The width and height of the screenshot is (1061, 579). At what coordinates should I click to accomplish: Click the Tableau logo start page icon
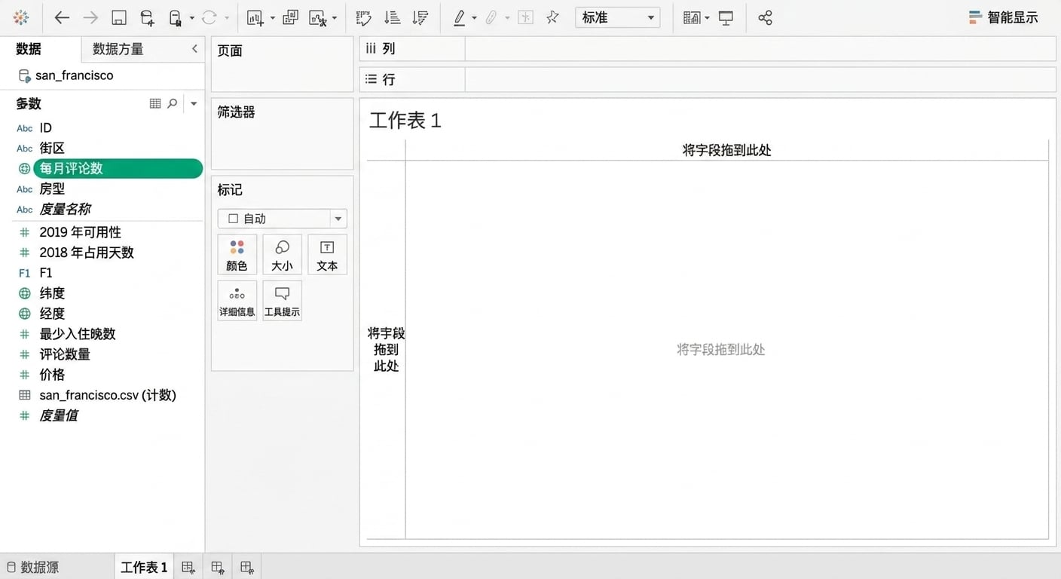[21, 17]
